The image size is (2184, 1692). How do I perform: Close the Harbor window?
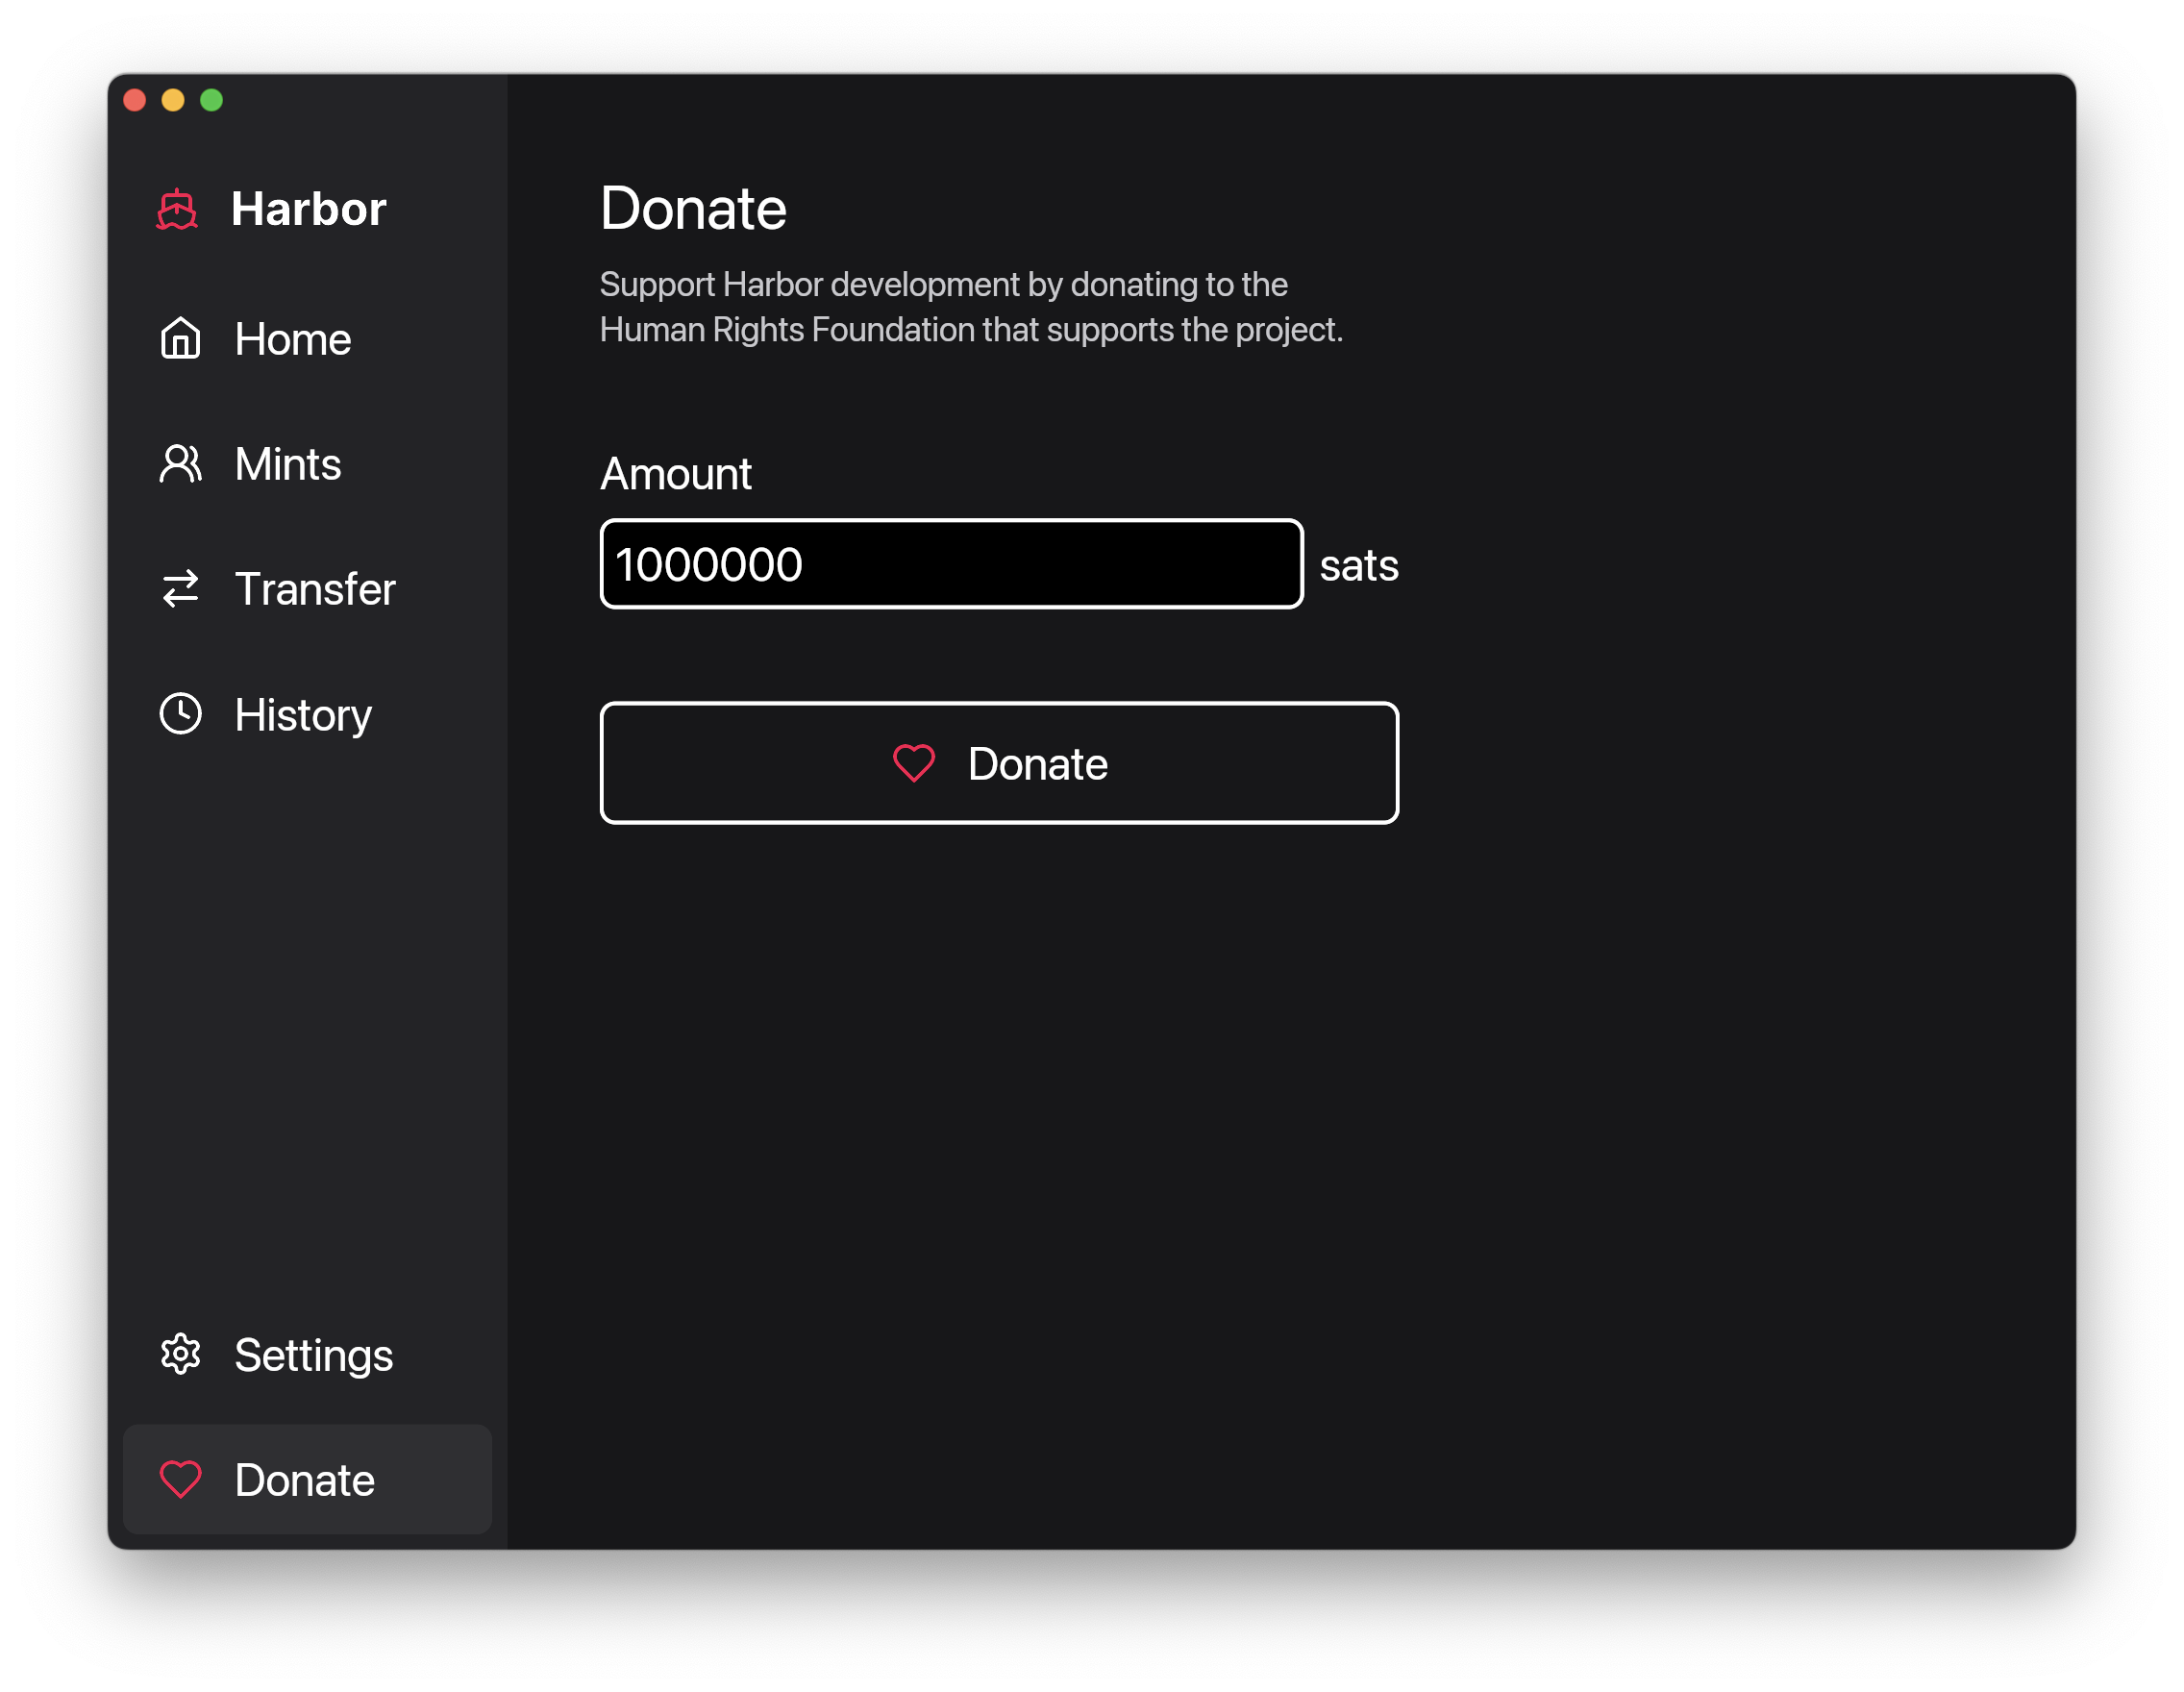135,100
